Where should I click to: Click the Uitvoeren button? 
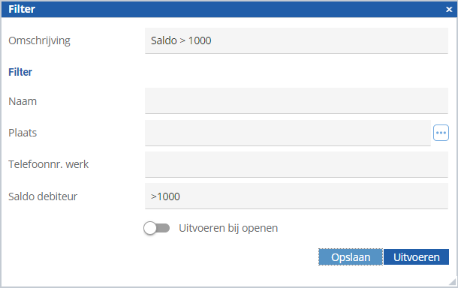pyautogui.click(x=416, y=257)
